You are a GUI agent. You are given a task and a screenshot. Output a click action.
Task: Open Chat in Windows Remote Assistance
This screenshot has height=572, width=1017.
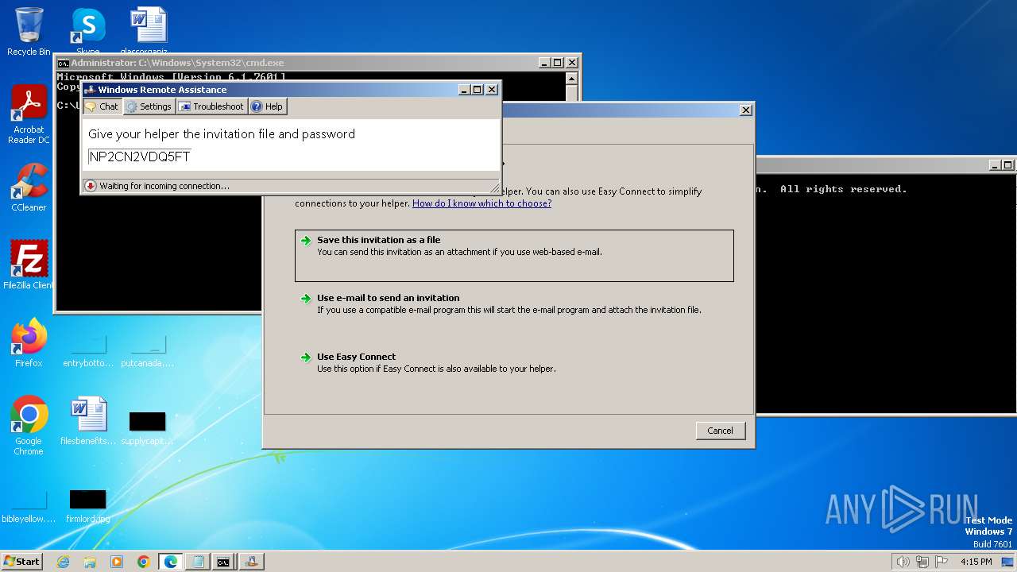point(102,106)
